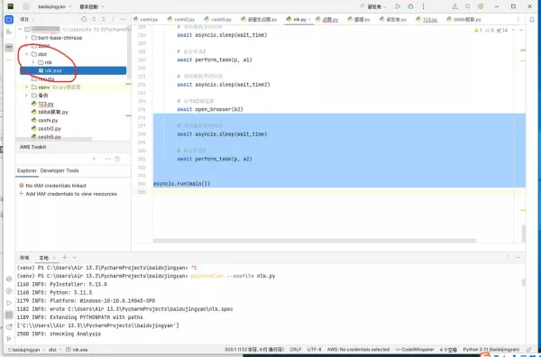Open Python Packages icon in left strip
This screenshot has width=541, height=357.
click(x=9, y=279)
